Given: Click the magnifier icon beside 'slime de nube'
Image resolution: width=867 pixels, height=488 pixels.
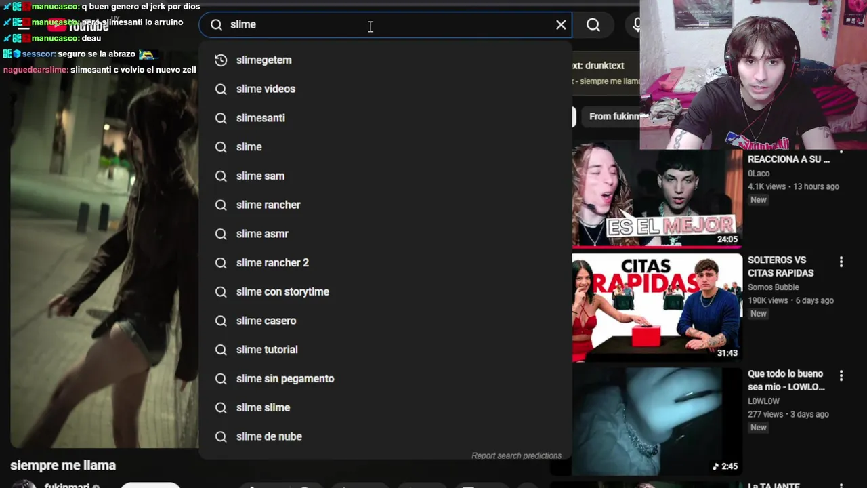Looking at the screenshot, I should (x=220, y=437).
